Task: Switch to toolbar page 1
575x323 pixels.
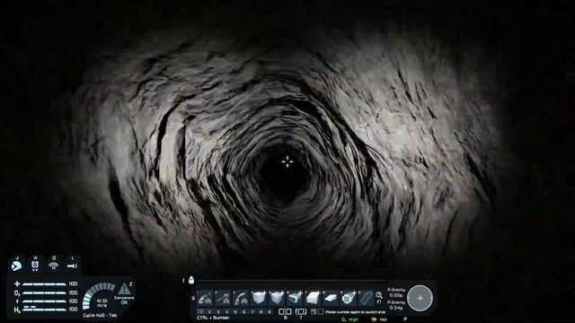Action: pos(201,312)
